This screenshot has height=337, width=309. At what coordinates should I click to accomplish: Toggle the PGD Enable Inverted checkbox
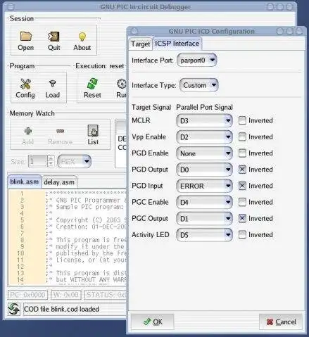(x=242, y=153)
